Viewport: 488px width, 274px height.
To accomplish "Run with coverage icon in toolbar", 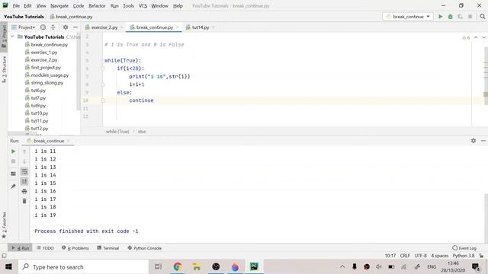I will [x=460, y=17].
